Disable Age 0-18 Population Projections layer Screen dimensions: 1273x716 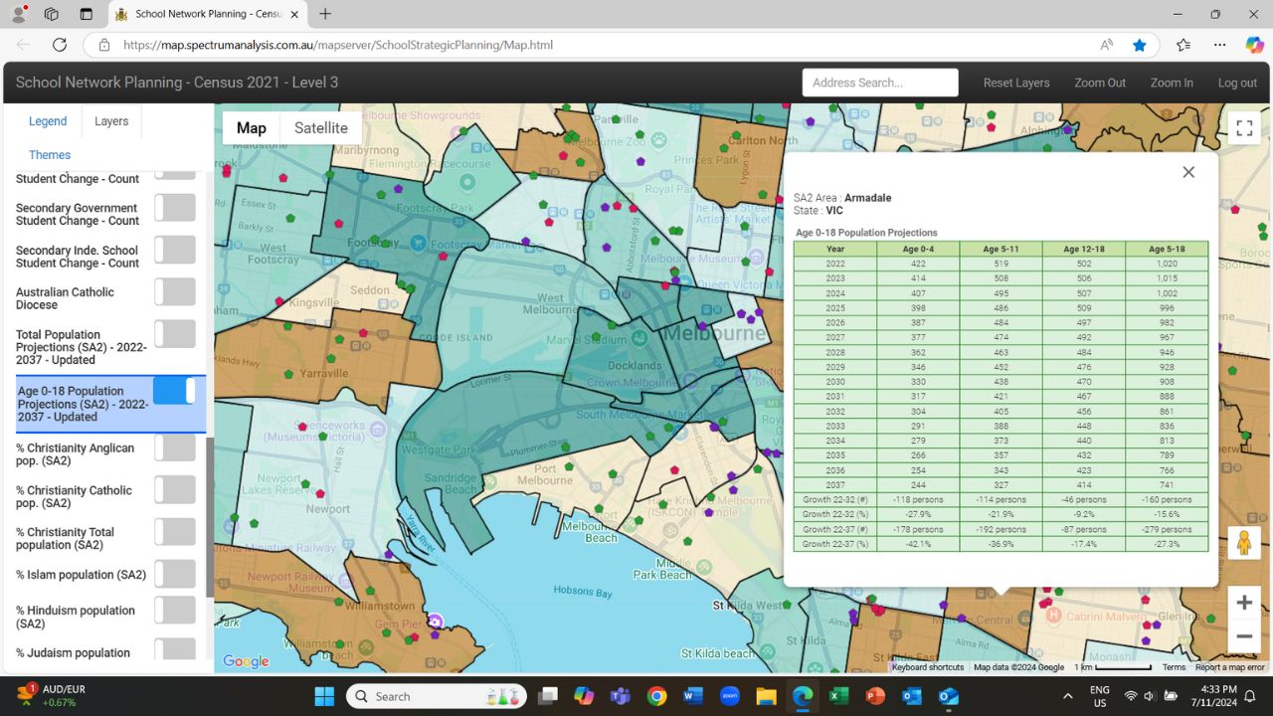tap(175, 391)
